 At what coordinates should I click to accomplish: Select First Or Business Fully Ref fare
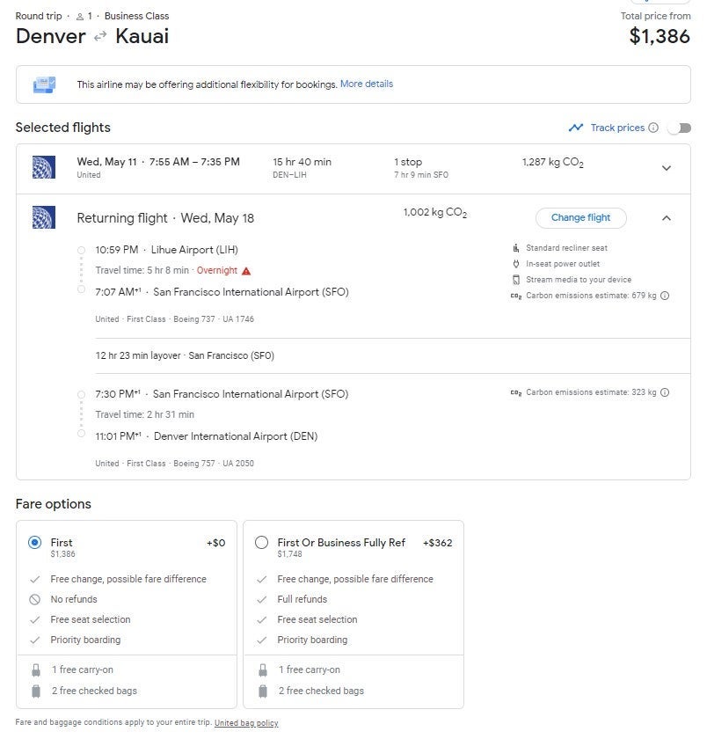(x=261, y=543)
